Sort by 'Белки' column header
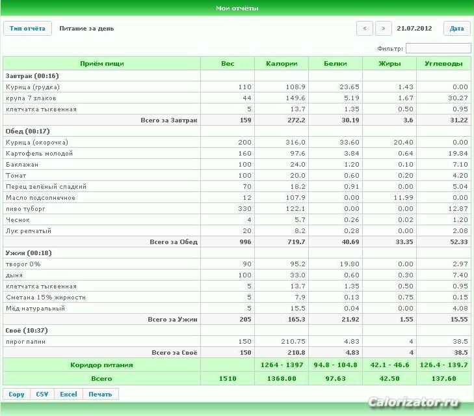Image resolution: width=474 pixels, height=416 pixels. pyautogui.click(x=336, y=64)
